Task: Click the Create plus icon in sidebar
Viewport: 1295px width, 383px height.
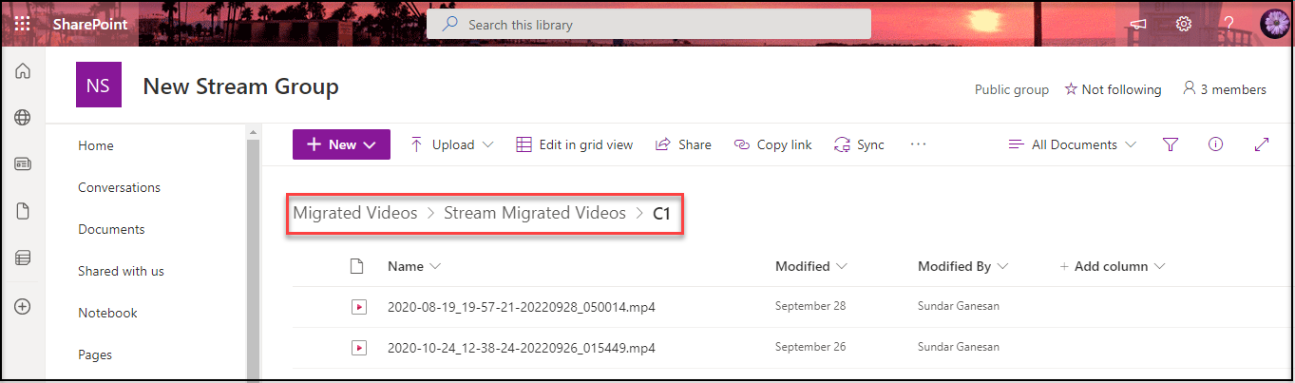Action: point(23,306)
